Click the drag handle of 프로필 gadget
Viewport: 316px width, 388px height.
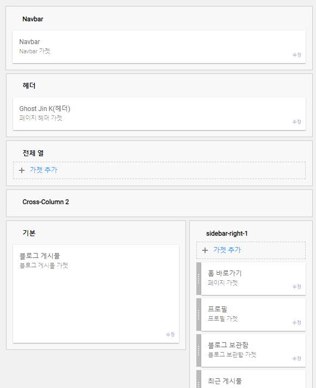(199, 315)
